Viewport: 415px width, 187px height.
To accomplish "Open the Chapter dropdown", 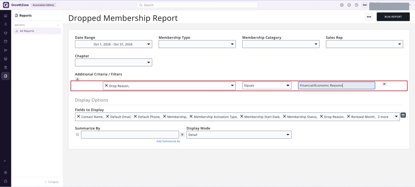I will [x=114, y=63].
